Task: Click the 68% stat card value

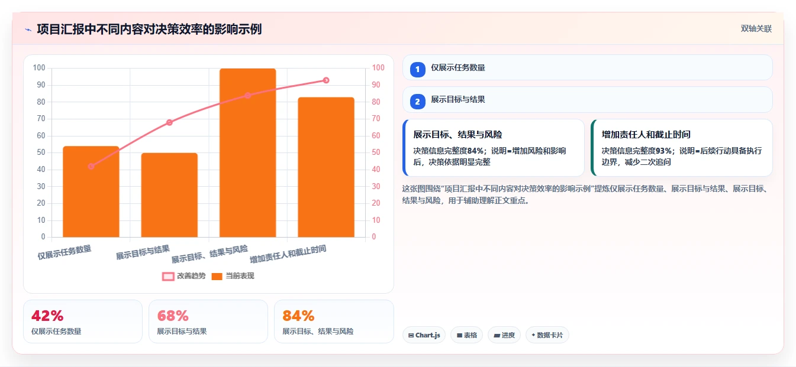Action: click(x=173, y=316)
